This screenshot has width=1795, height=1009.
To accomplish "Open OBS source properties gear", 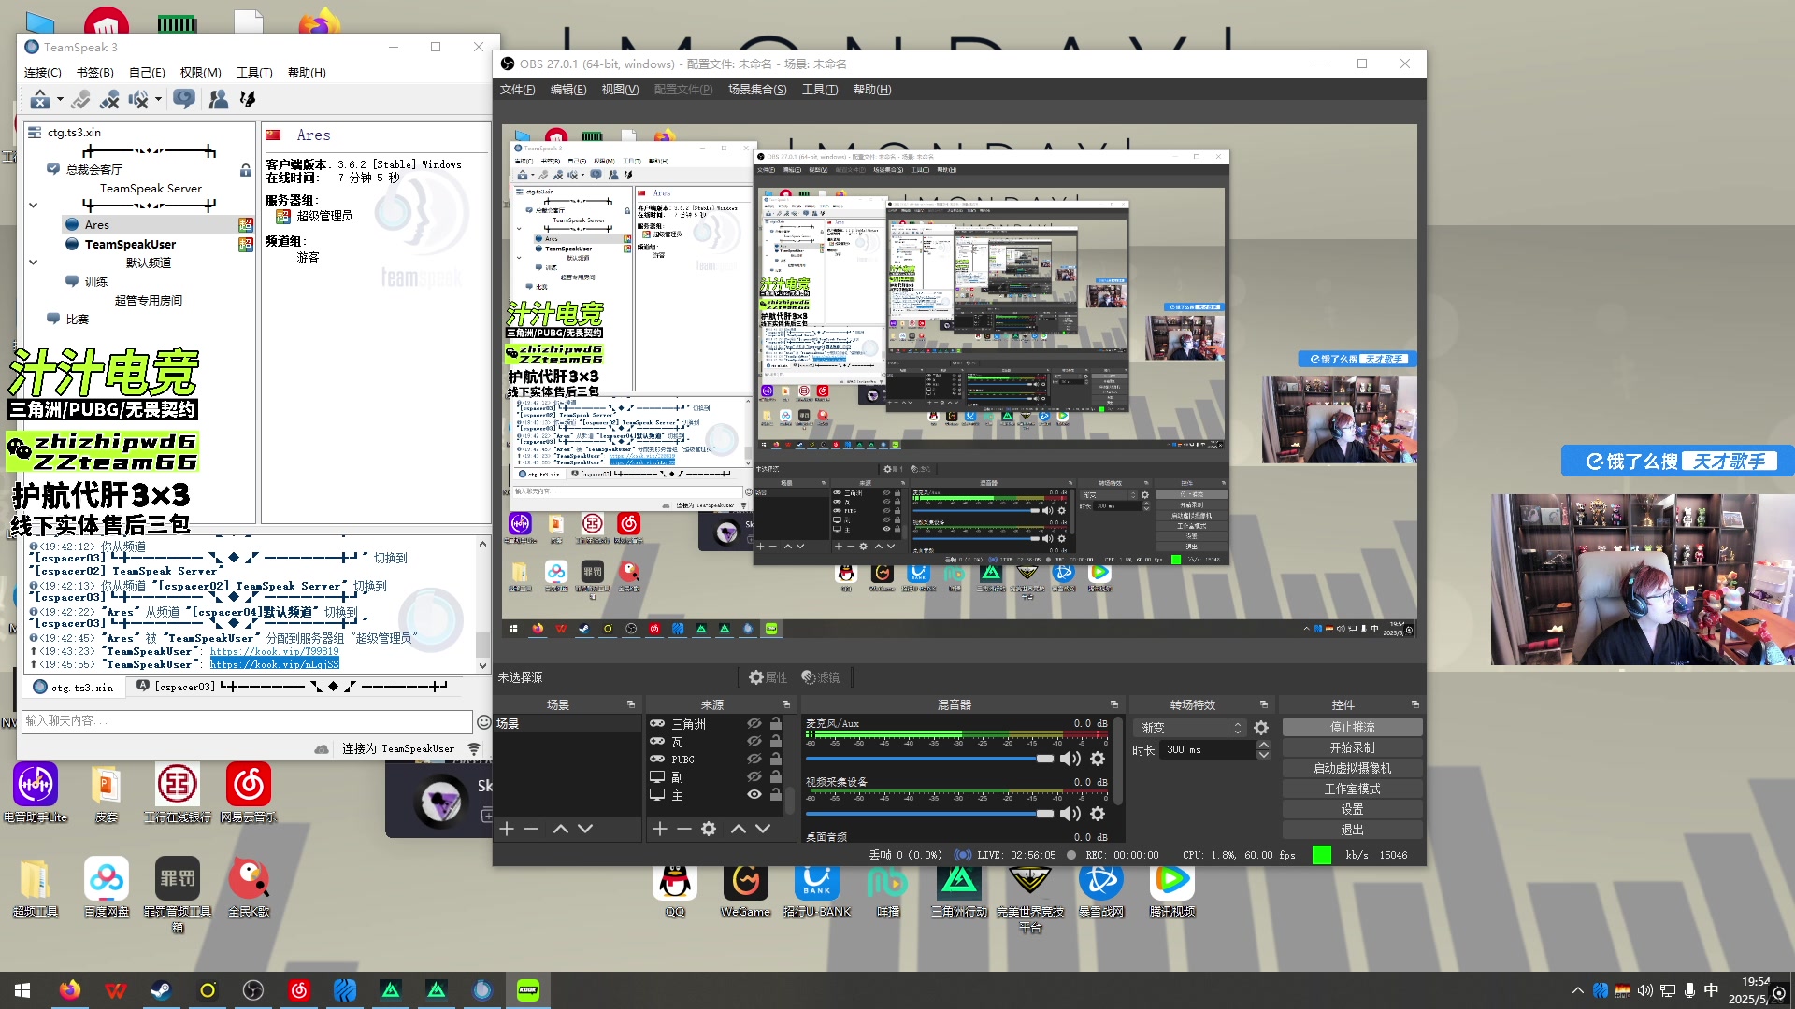I will click(709, 829).
